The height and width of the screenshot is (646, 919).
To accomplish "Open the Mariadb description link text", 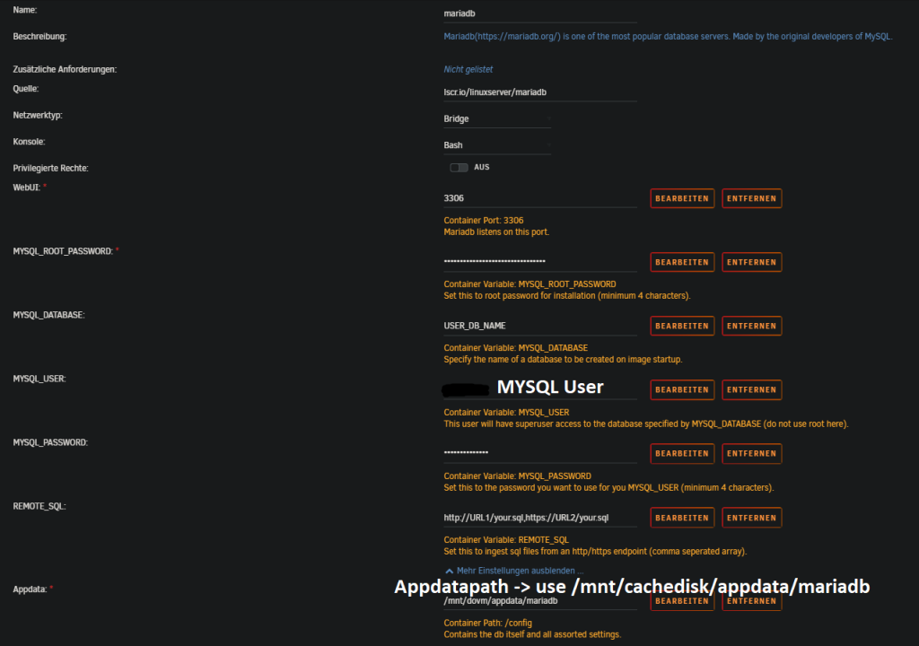I will tap(668, 37).
